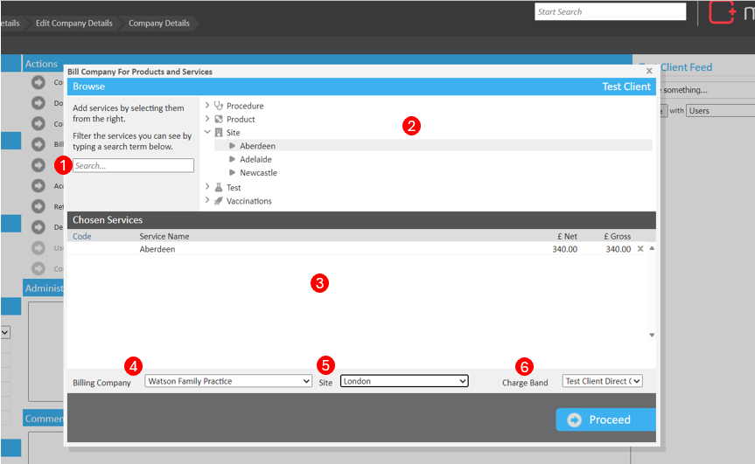Click the Product category icon
The width and height of the screenshot is (755, 464).
tap(219, 119)
